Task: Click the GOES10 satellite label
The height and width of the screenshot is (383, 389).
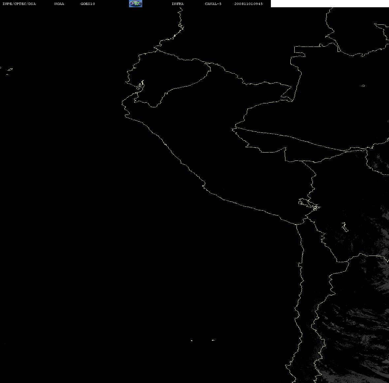Action: coord(87,4)
